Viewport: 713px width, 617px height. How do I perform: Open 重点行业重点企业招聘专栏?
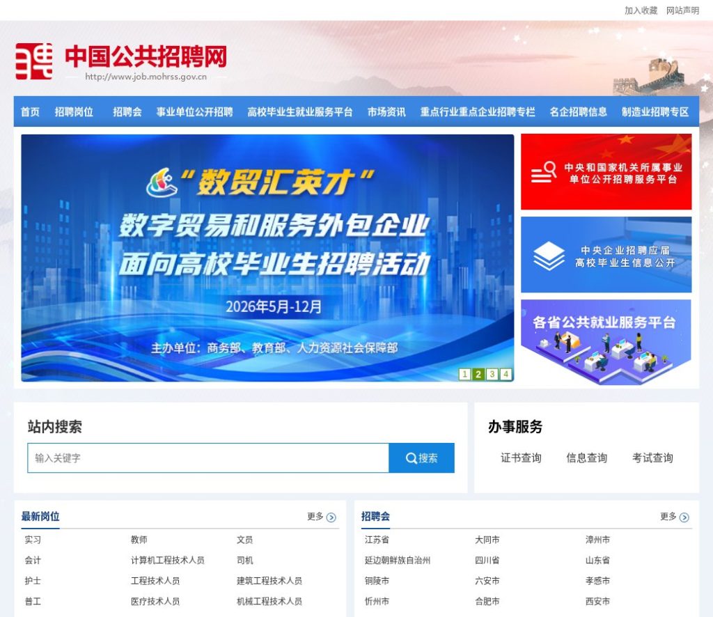(x=478, y=112)
